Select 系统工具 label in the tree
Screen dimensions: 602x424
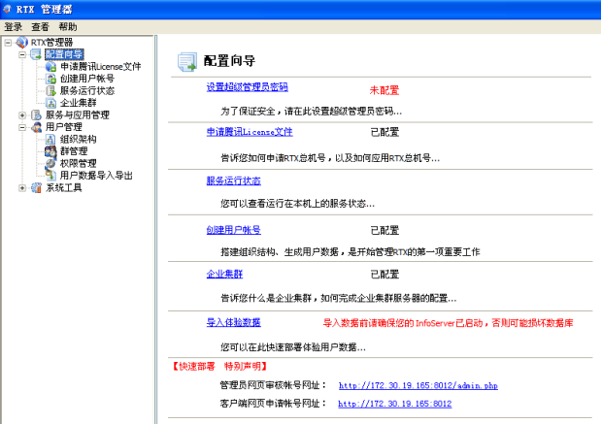point(64,187)
